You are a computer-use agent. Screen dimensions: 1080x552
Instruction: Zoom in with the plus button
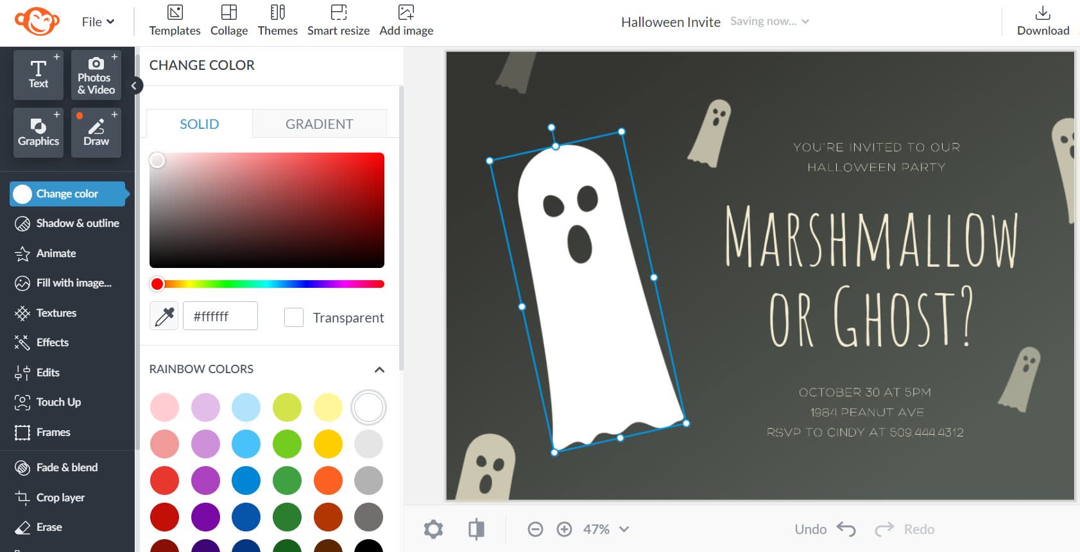564,530
